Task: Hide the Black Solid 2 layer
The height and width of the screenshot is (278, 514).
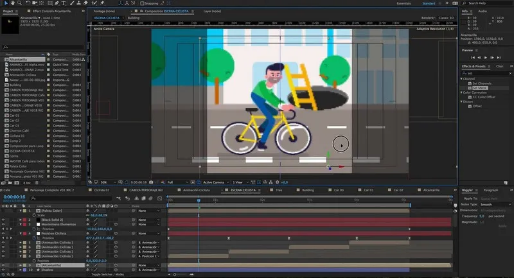Action: [x=3, y=220]
